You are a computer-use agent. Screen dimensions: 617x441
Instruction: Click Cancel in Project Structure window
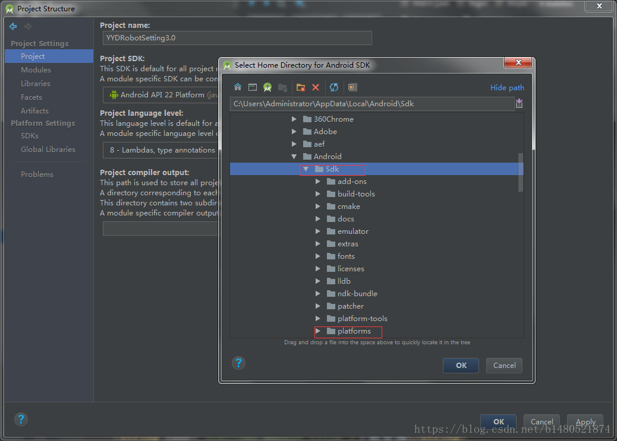[x=542, y=421]
